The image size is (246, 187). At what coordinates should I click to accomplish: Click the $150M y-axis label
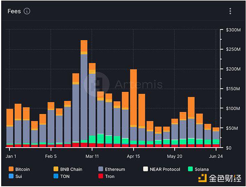[x=233, y=89]
